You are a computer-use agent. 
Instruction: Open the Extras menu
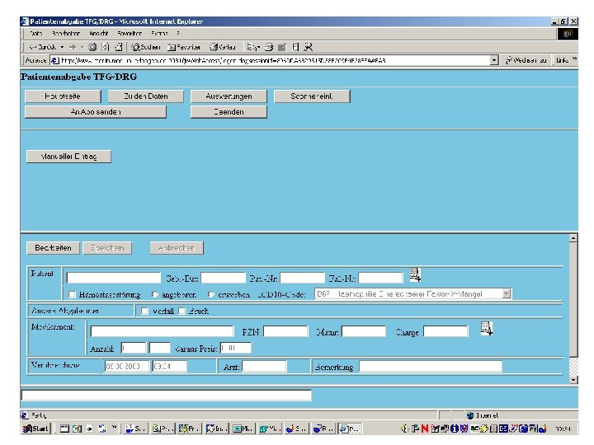pyautogui.click(x=159, y=33)
